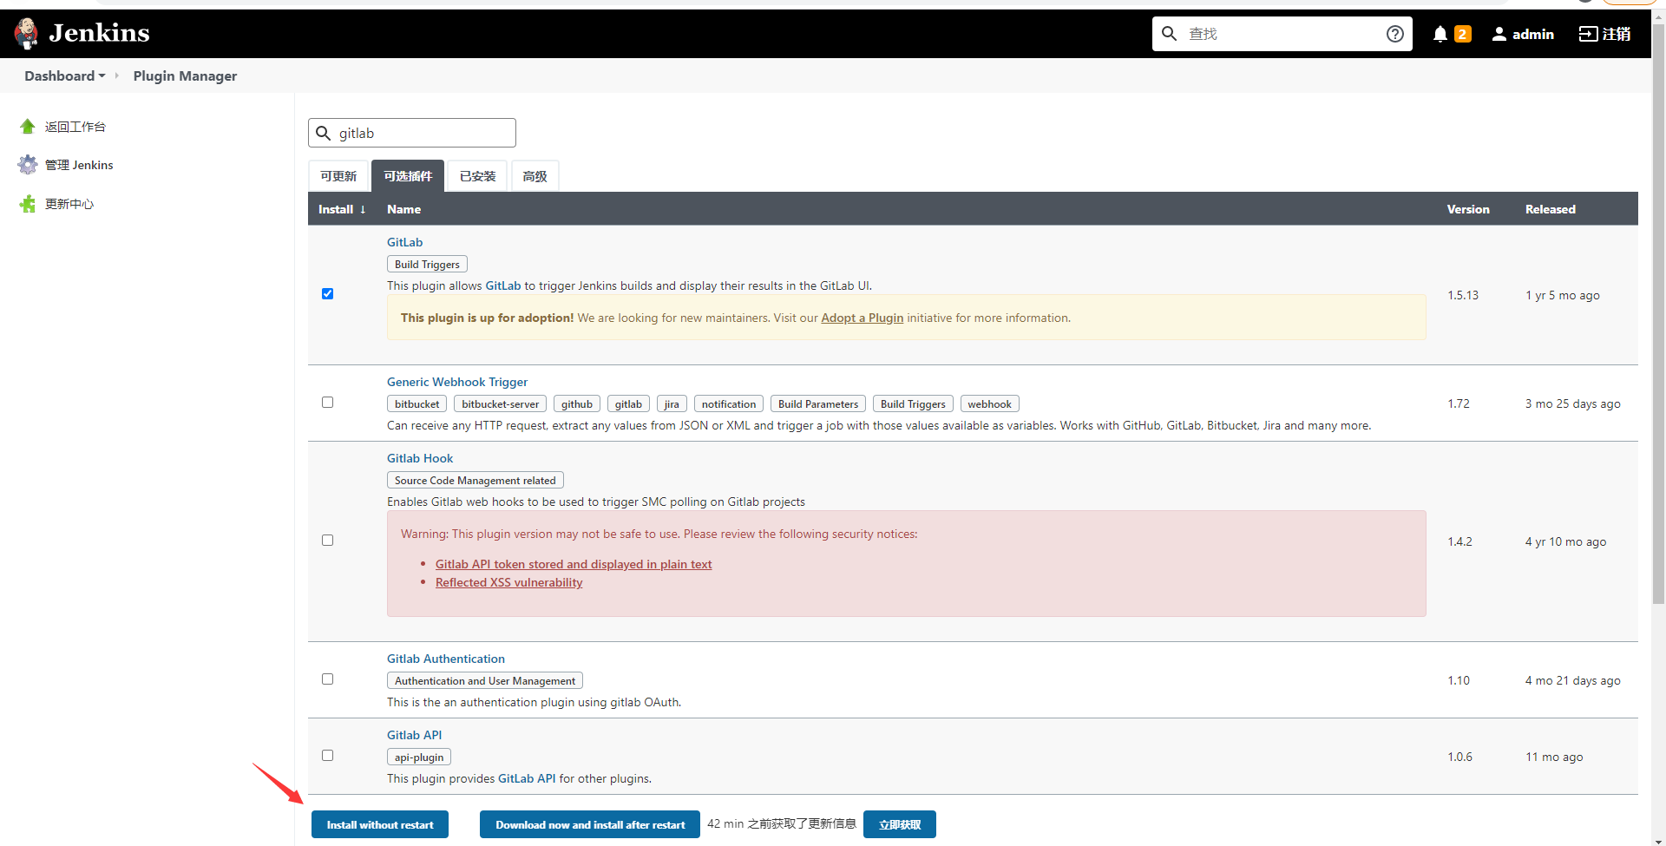Click the github category tag
The image size is (1666, 846).
[x=577, y=404]
